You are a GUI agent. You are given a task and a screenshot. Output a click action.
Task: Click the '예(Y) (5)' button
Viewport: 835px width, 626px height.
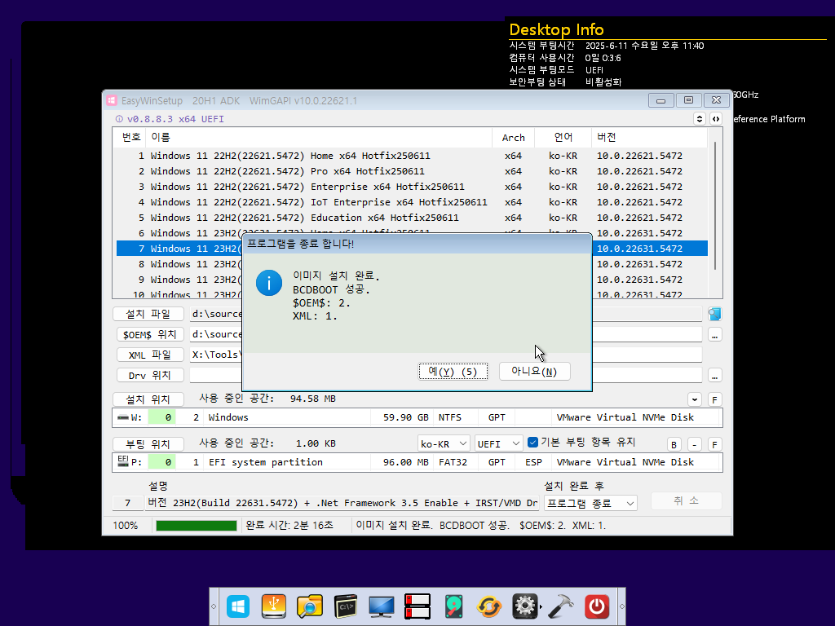tap(453, 371)
